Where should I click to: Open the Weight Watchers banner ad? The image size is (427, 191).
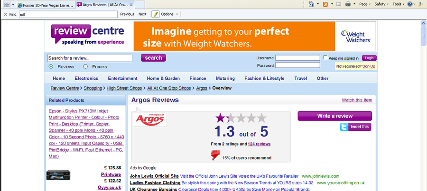tap(255, 36)
